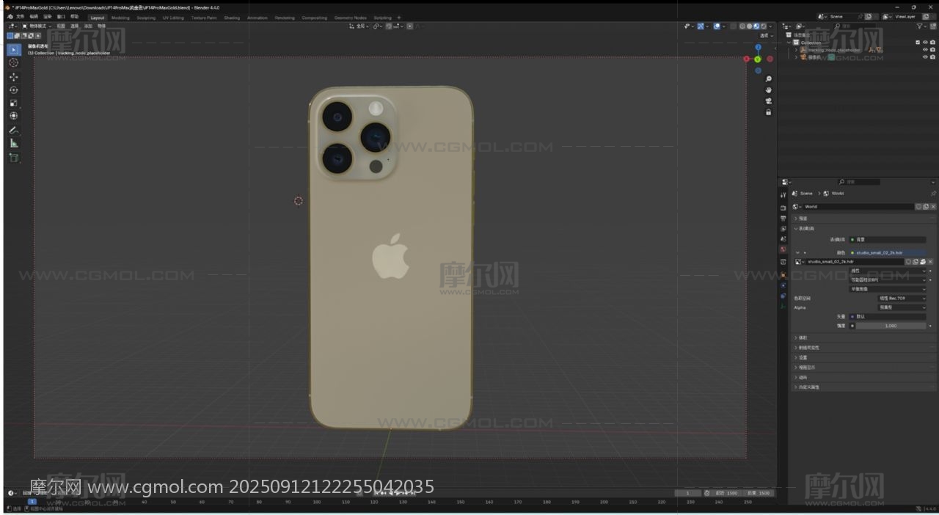
Task: Switch to the Modeling workspace tab
Action: (120, 18)
